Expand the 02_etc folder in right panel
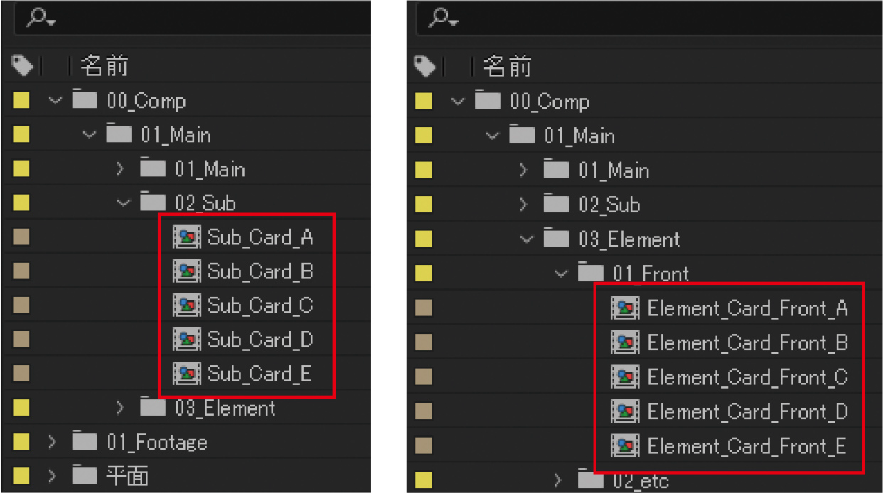 [558, 480]
